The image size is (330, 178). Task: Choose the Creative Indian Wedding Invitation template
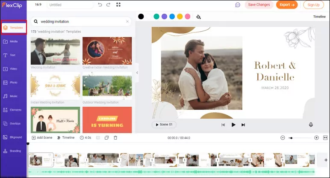[107, 51]
